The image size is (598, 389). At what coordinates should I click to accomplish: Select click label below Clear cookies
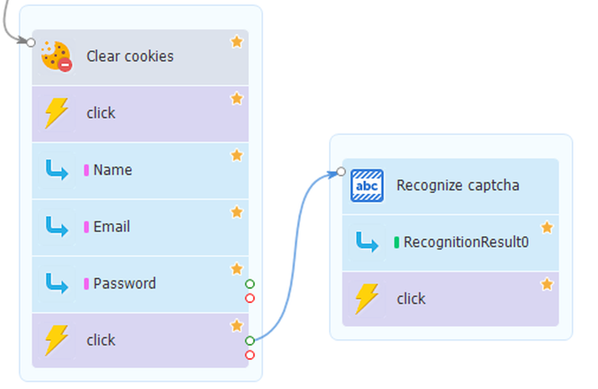pyautogui.click(x=100, y=113)
